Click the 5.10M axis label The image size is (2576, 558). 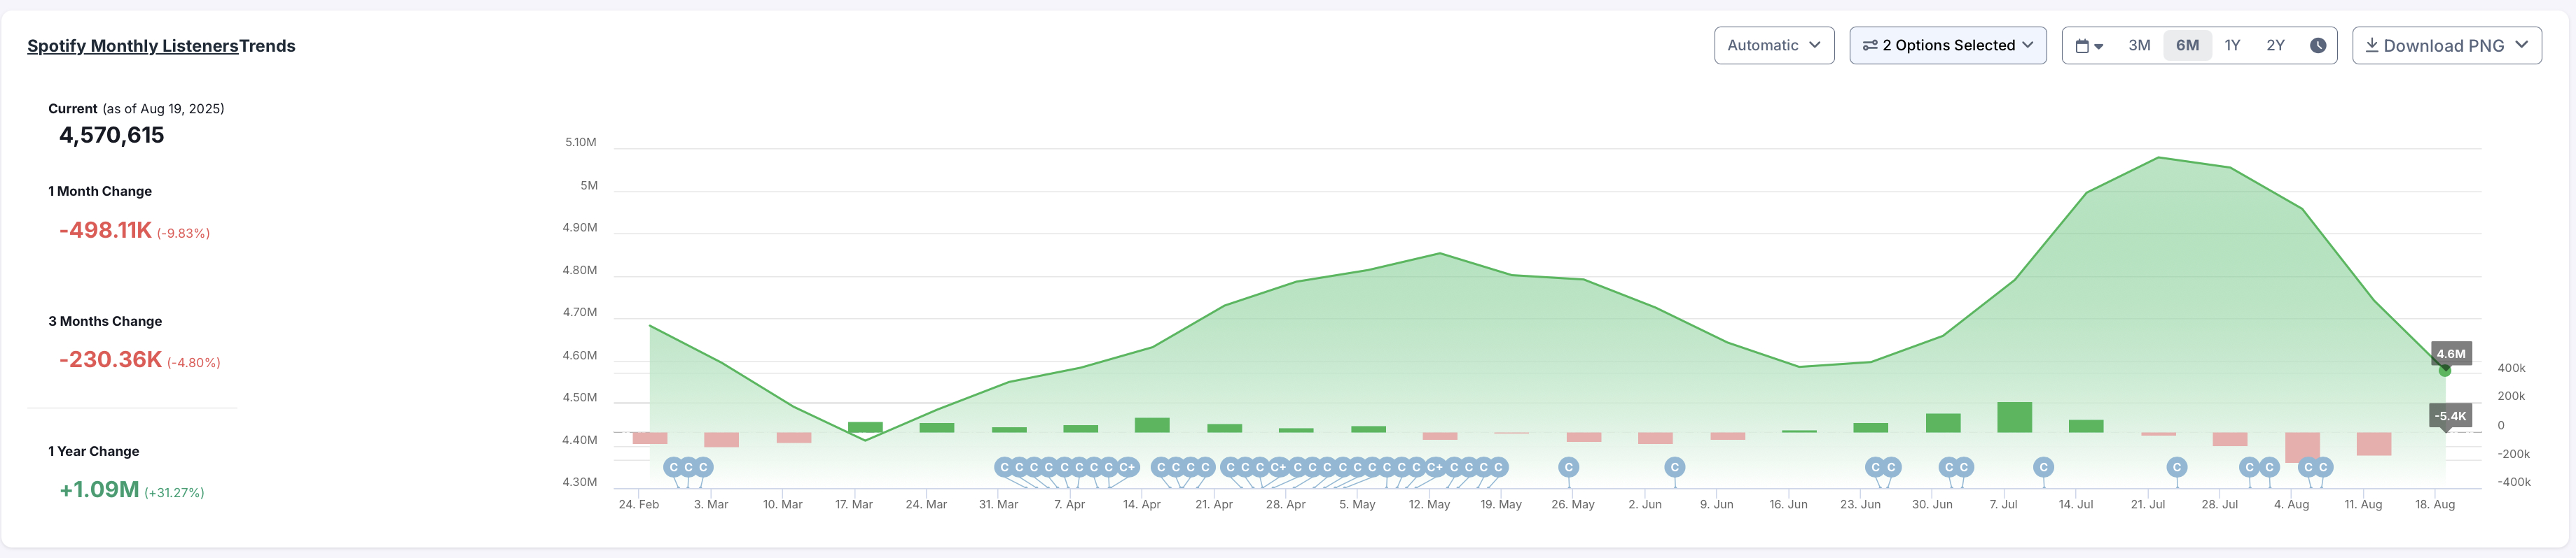581,143
